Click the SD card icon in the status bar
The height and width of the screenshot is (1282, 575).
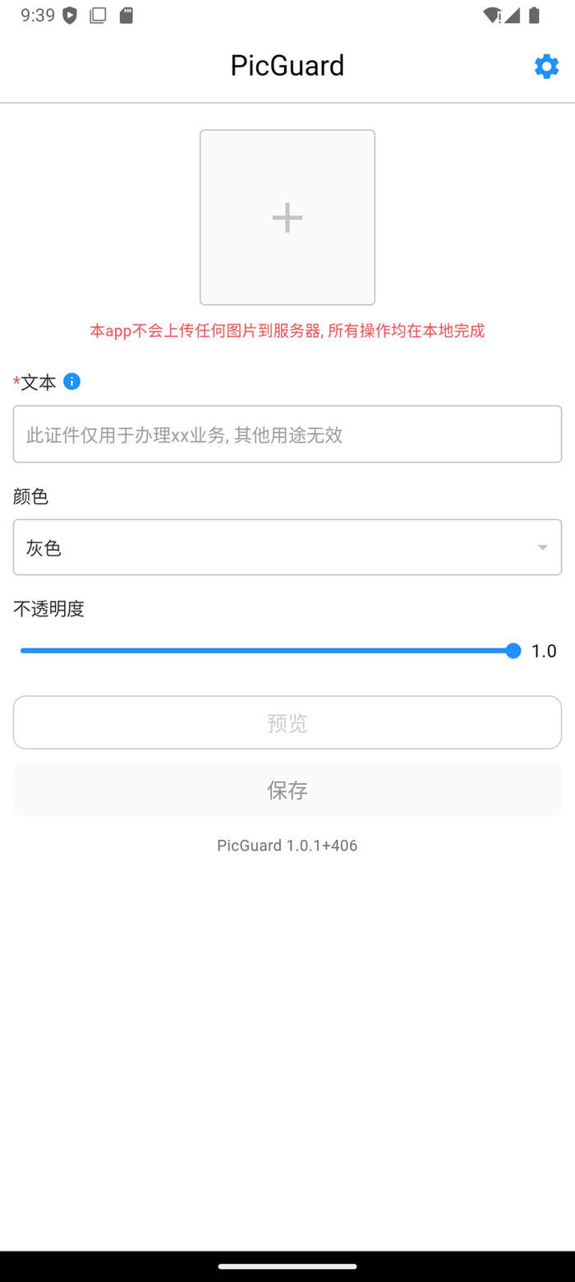click(x=125, y=15)
